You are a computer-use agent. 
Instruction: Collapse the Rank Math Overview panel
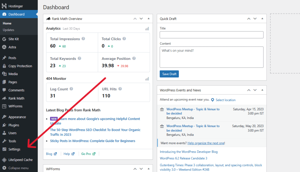click(149, 18)
